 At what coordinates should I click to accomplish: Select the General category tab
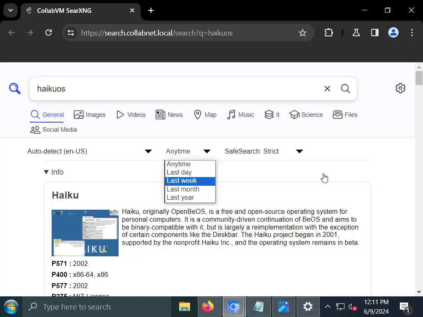[x=47, y=115]
